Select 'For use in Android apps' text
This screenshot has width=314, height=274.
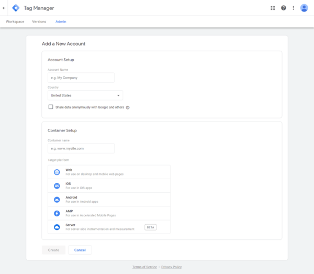(82, 202)
